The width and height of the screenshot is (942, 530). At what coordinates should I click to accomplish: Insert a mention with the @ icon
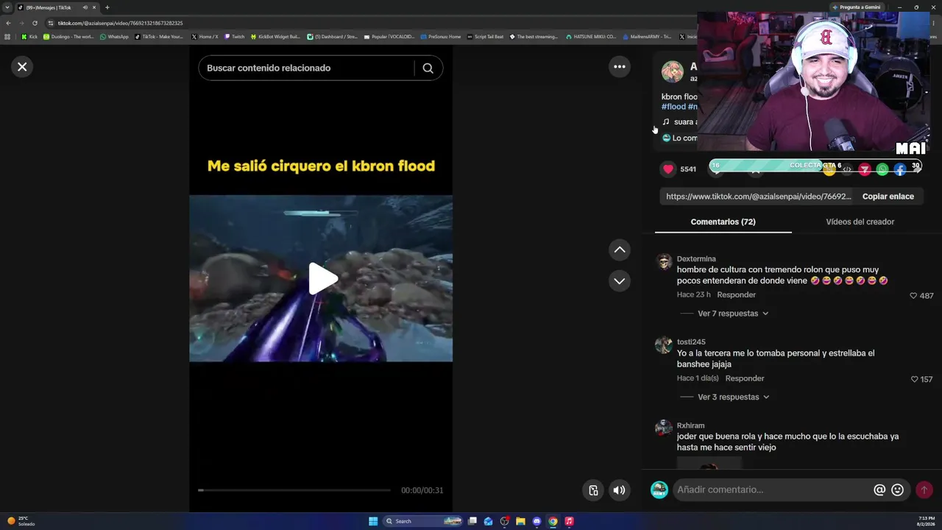pos(879,490)
